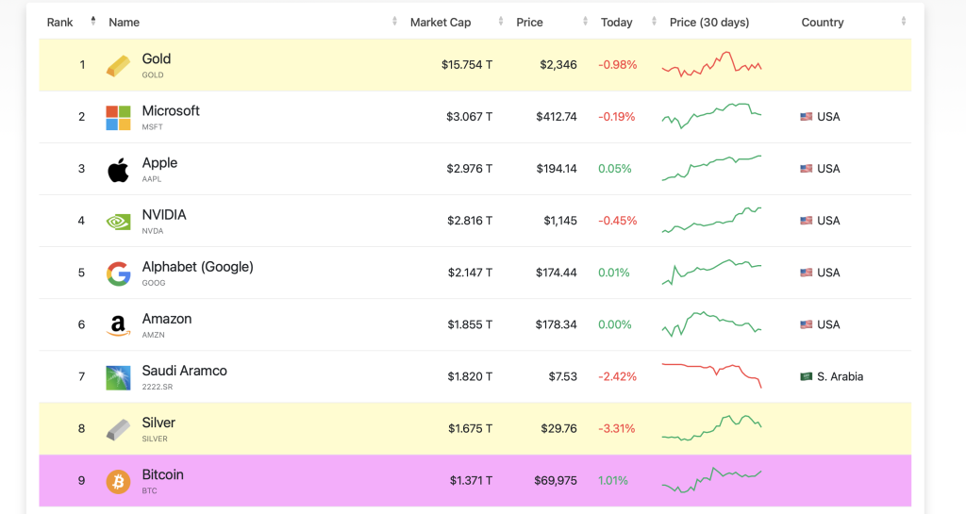Click the Silver bar icon

[x=118, y=430]
